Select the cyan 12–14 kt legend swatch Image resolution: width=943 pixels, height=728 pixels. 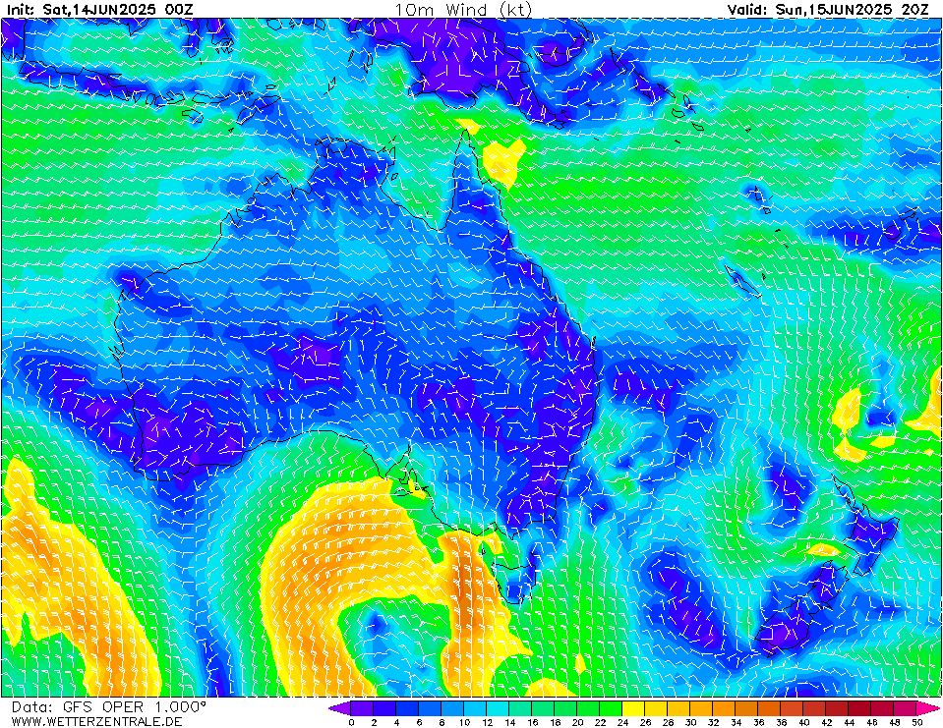click(x=498, y=707)
